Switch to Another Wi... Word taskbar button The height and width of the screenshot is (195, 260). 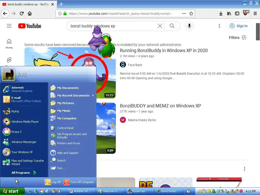pos(81,191)
